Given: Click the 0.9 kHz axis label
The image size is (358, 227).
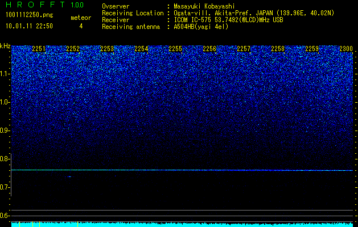Looking at the screenshot, I should [x=5, y=131].
